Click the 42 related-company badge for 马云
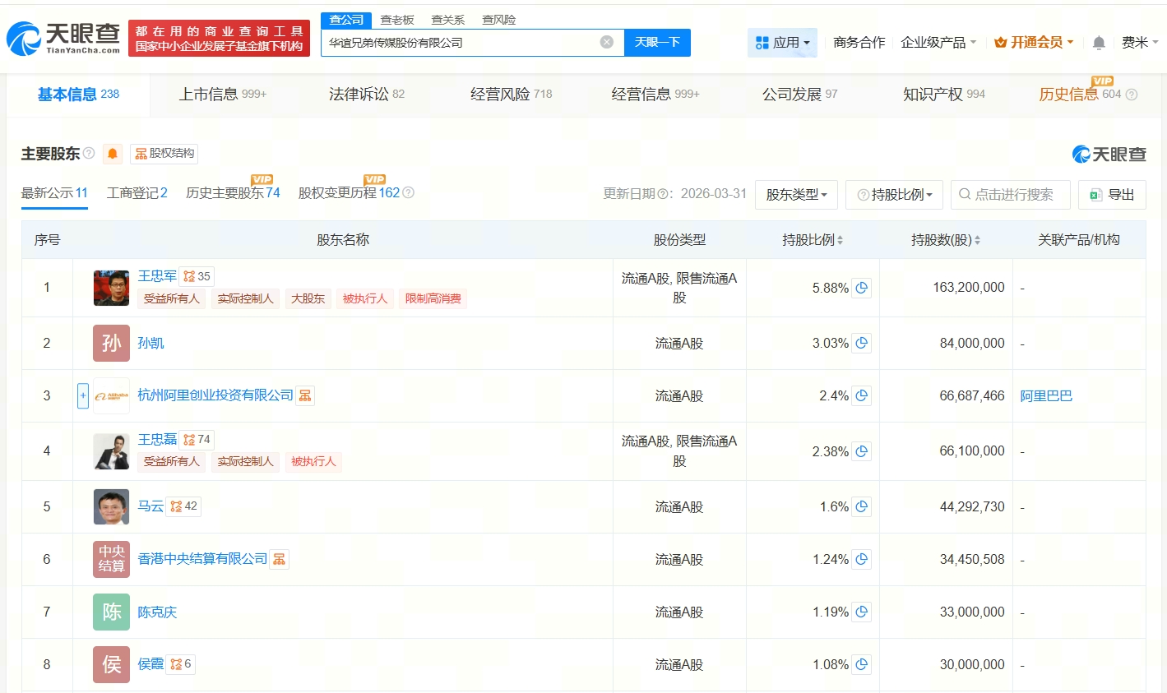This screenshot has width=1167, height=693. (184, 506)
